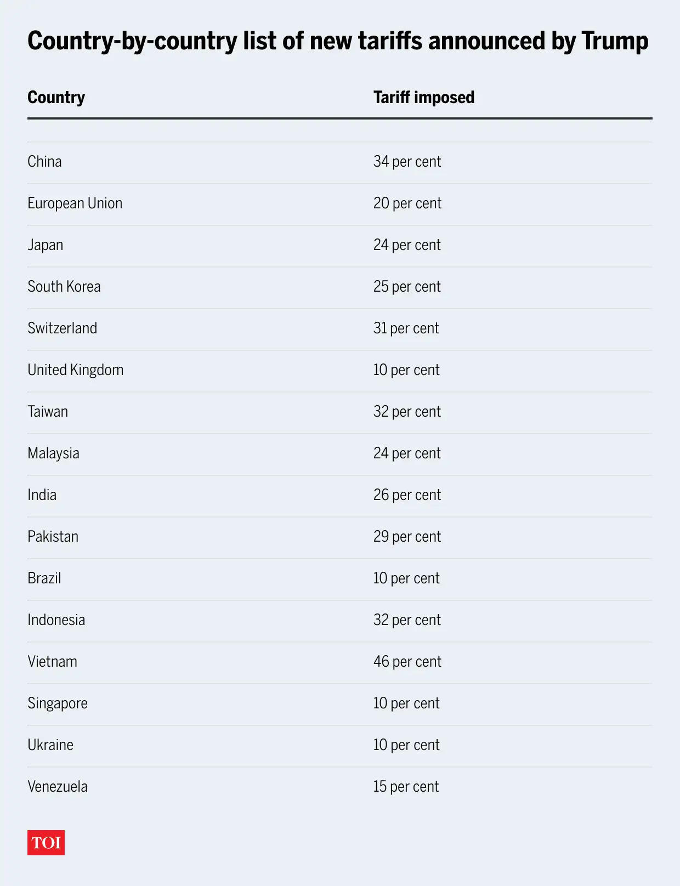Select Japan in the country list
The width and height of the screenshot is (680, 886).
(46, 245)
